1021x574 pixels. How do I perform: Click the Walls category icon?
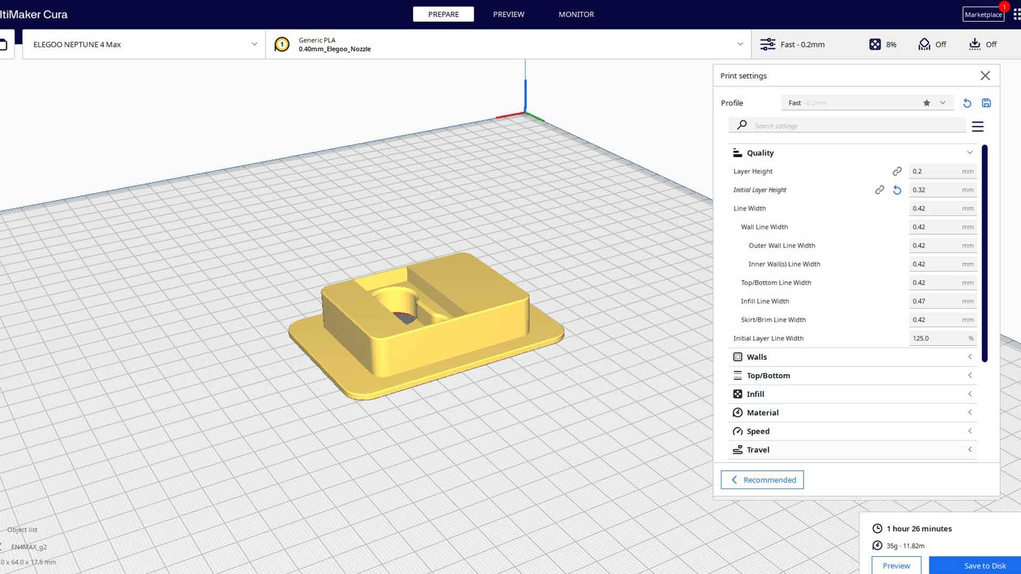click(x=738, y=357)
